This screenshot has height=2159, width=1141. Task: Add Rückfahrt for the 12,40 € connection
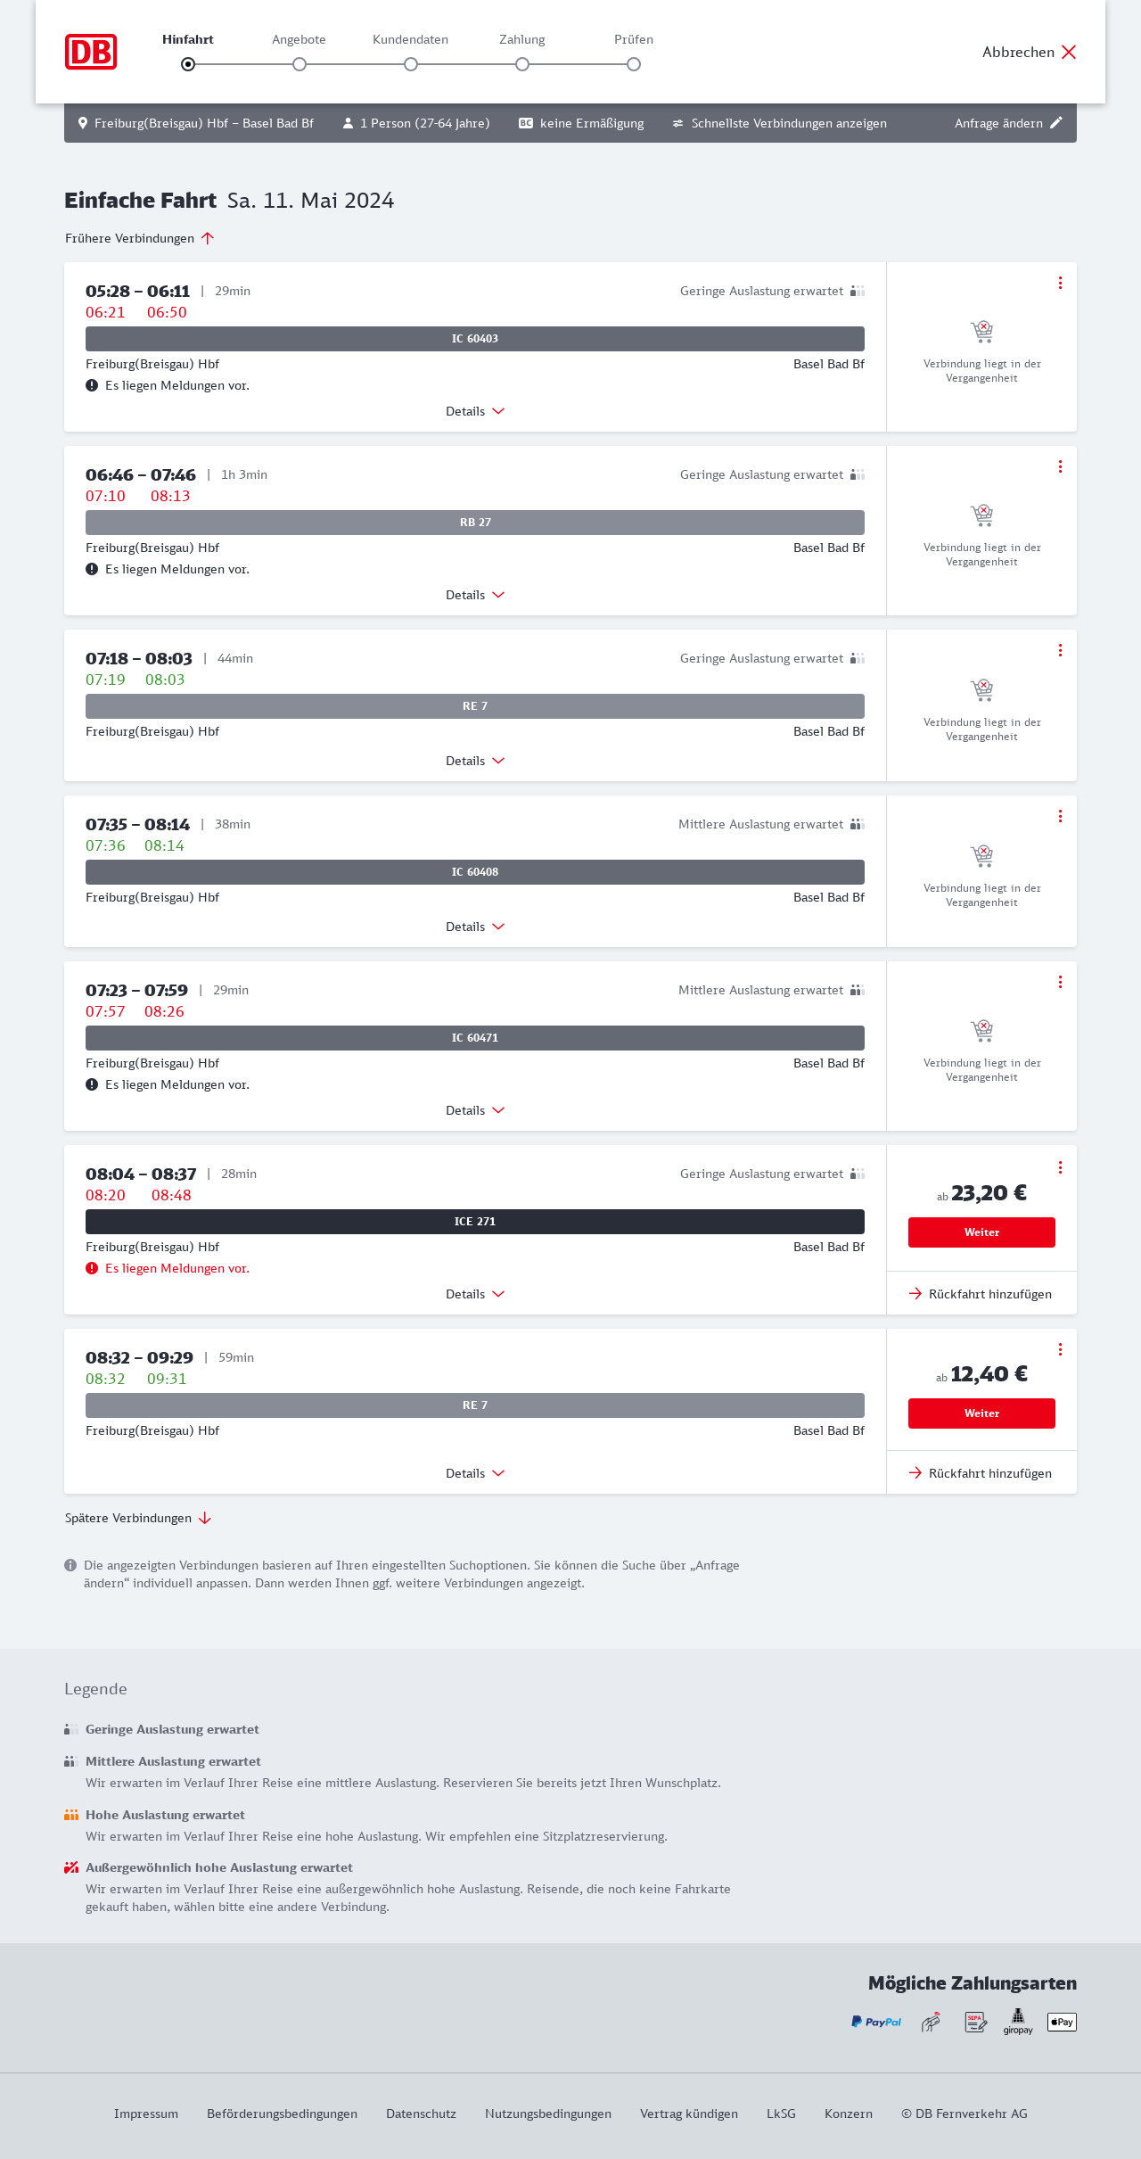point(981,1473)
